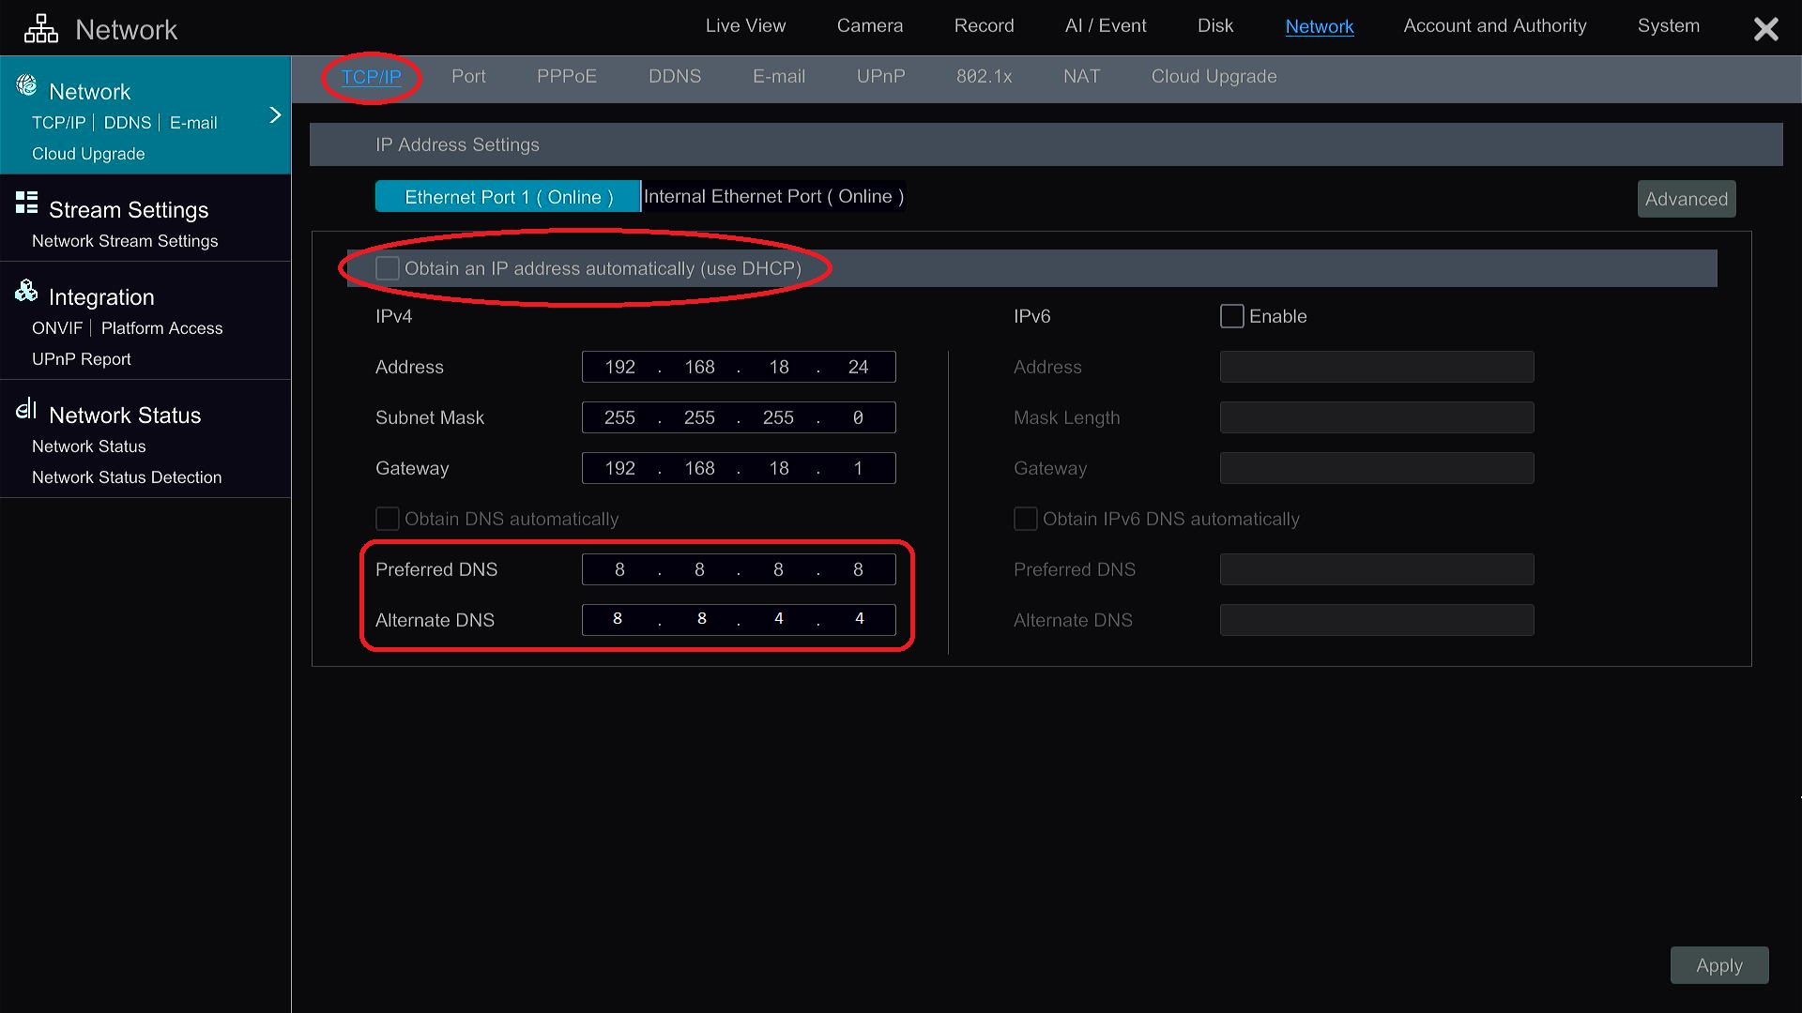1802x1013 pixels.
Task: Open the DDNS settings tab
Action: [674, 77]
